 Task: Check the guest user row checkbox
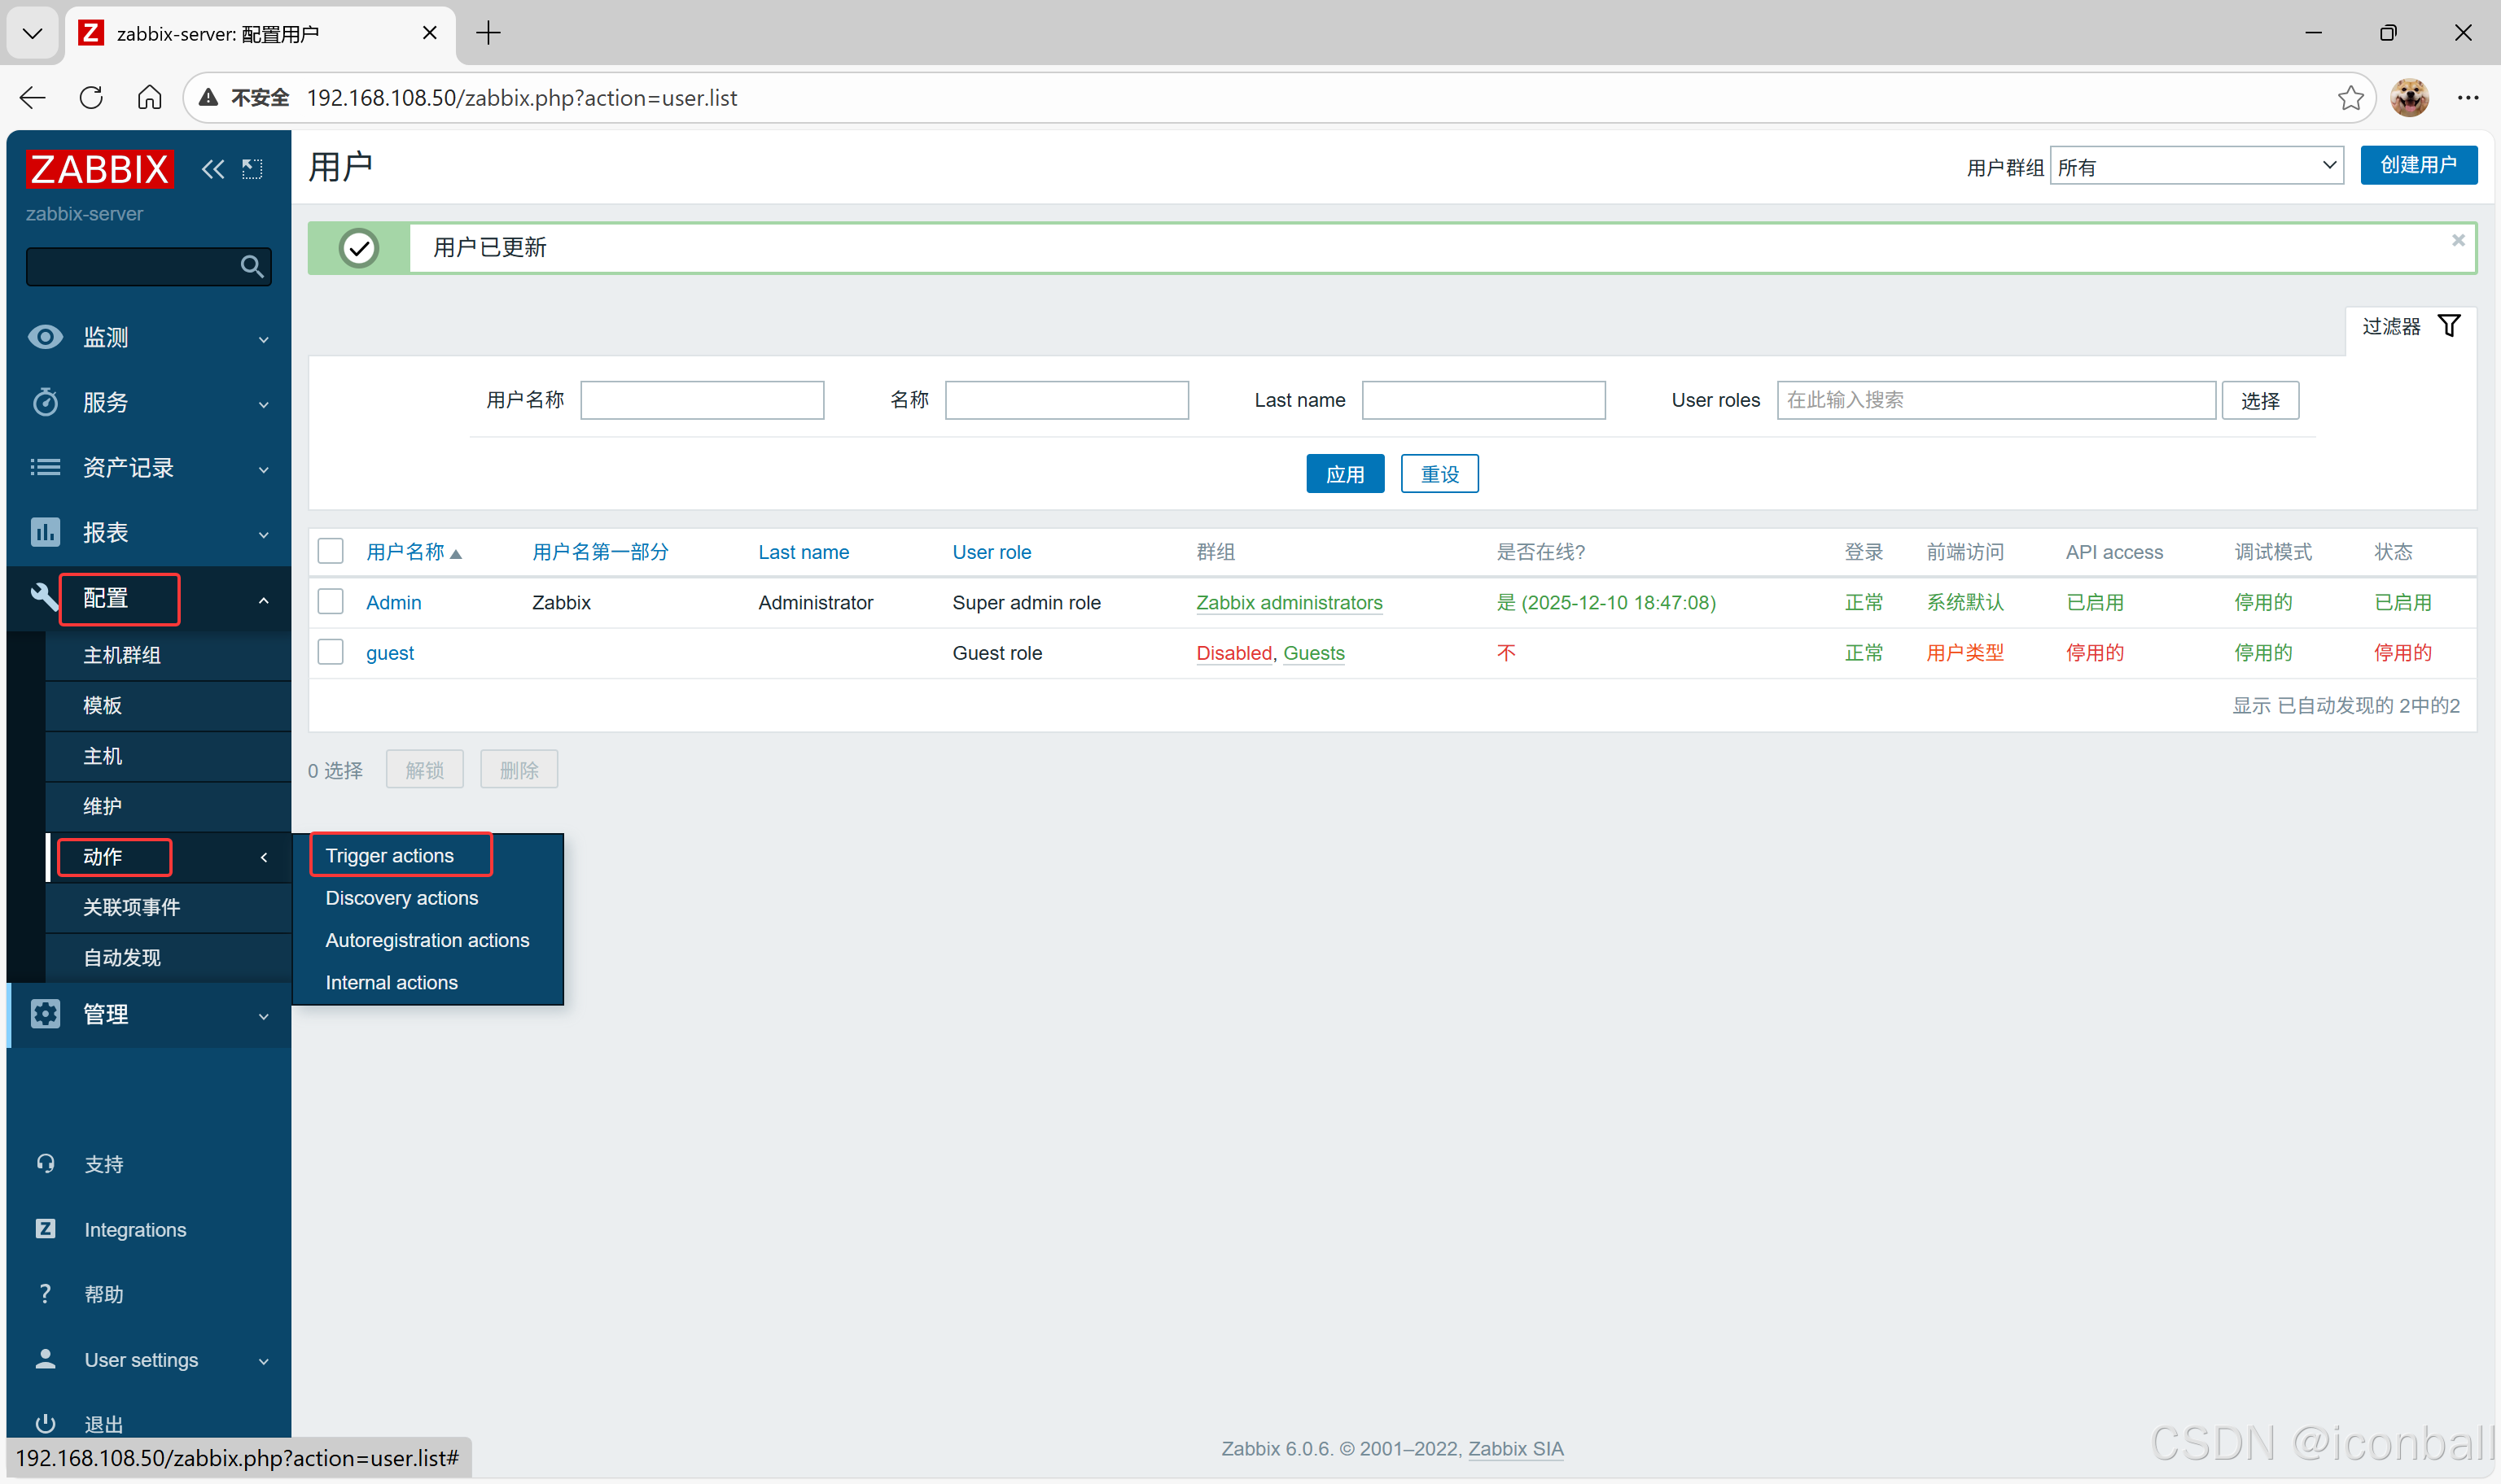[x=331, y=652]
